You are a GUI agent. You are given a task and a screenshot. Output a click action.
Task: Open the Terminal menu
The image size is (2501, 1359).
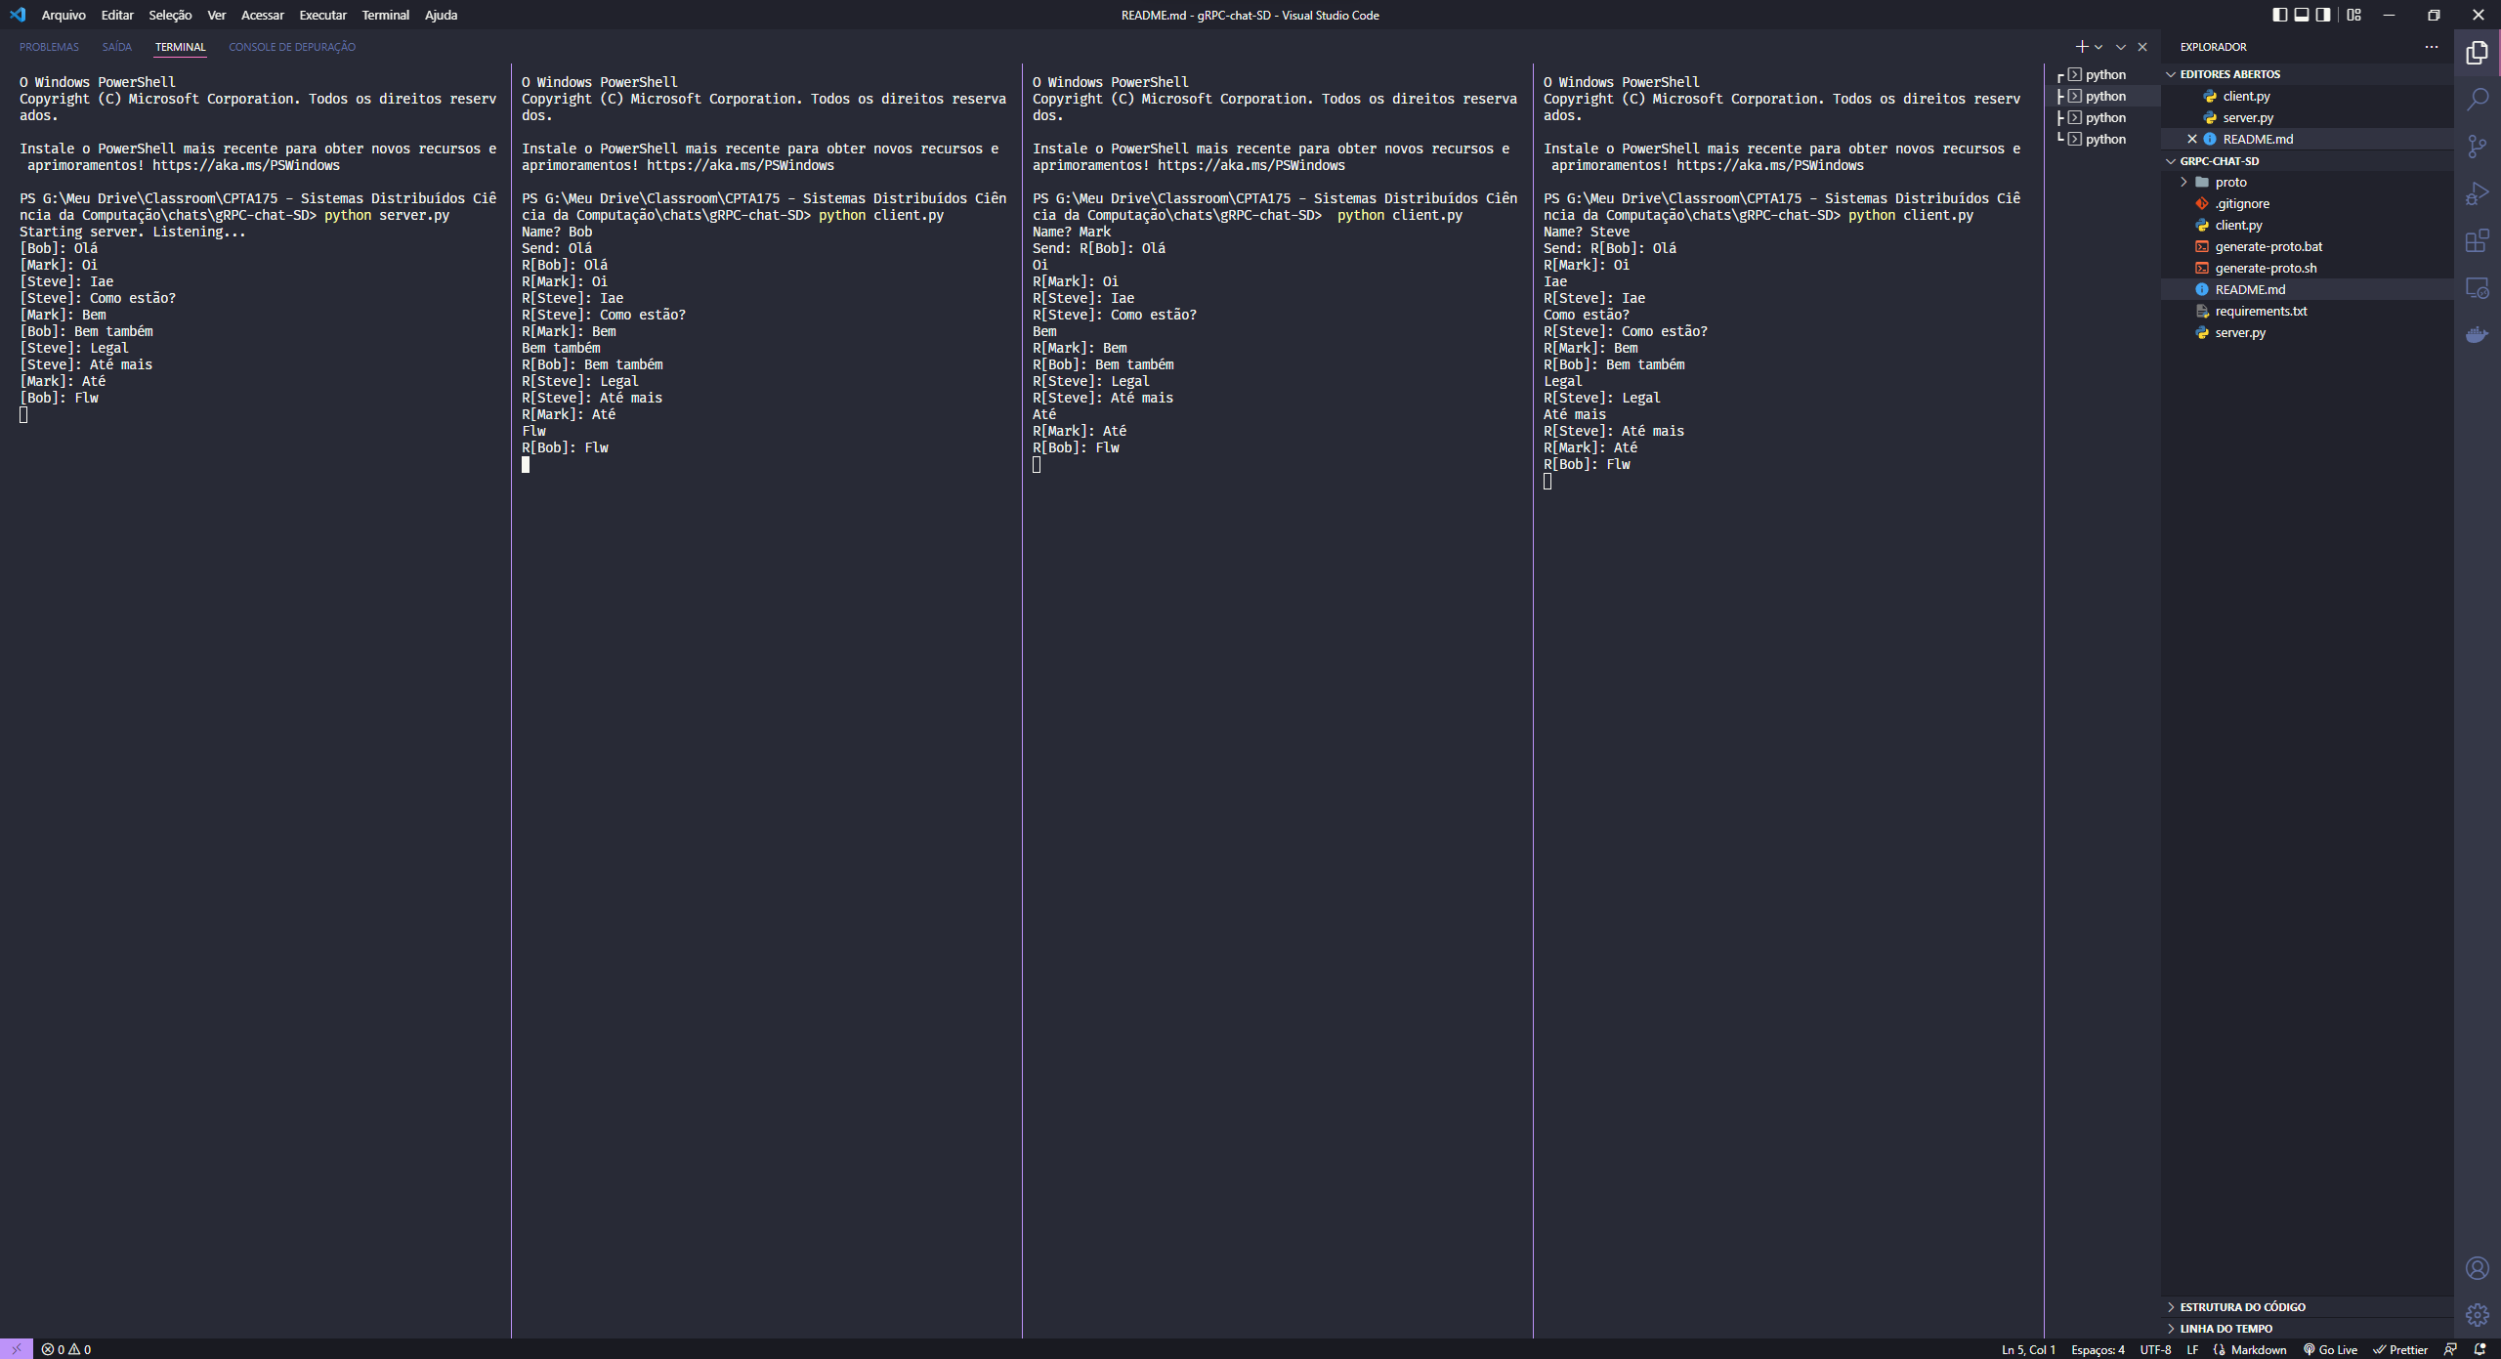pyautogui.click(x=385, y=15)
